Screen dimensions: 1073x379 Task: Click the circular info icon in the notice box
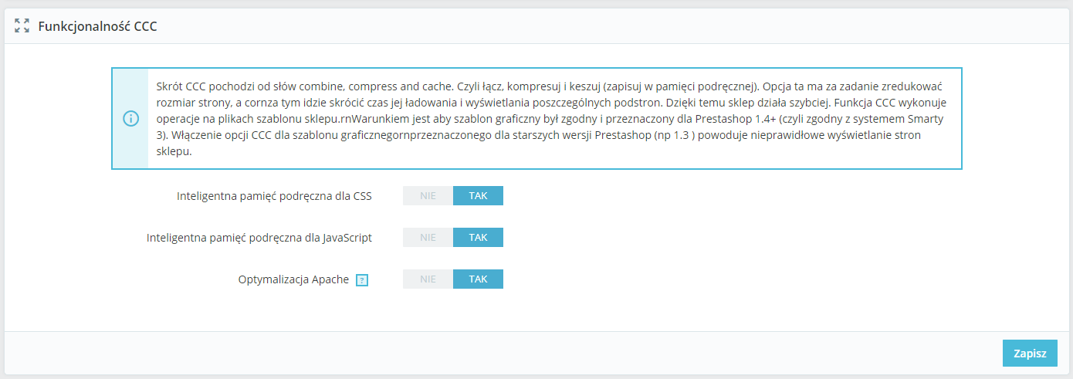(131, 118)
